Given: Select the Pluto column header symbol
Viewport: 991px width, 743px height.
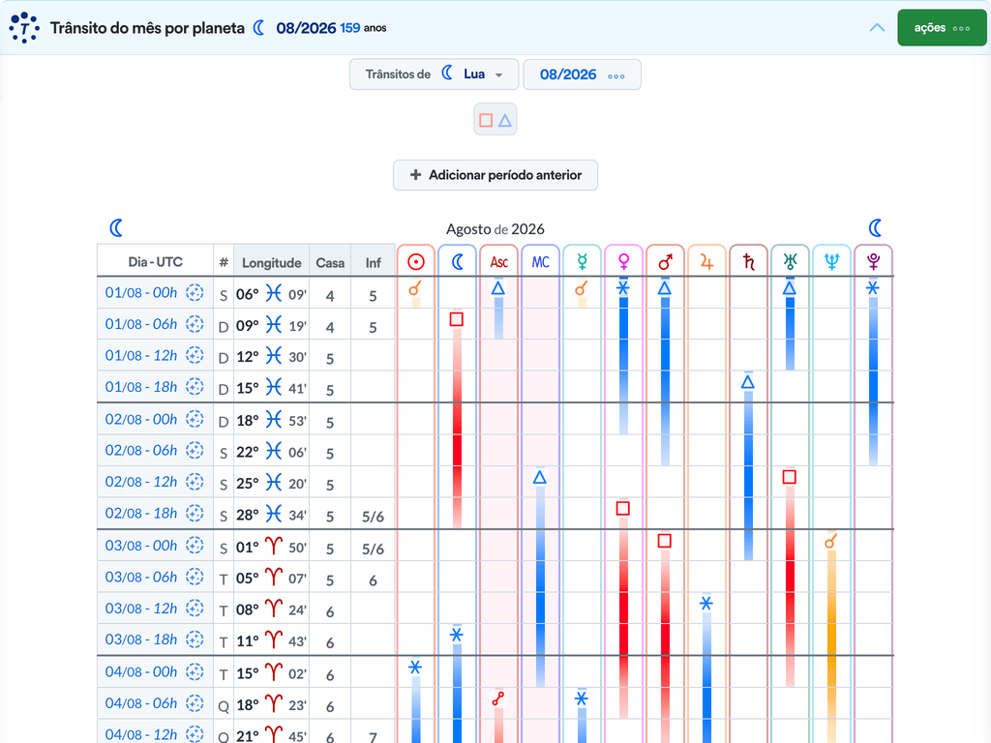Looking at the screenshot, I should [874, 261].
